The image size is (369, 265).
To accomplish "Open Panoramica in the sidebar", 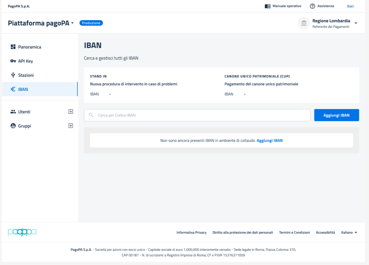I will tap(29, 47).
